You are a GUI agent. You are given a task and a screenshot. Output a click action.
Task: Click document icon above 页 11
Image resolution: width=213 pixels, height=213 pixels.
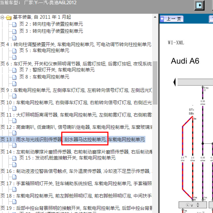pos(14,108)
